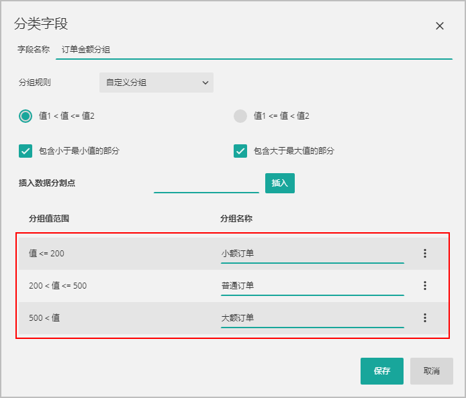This screenshot has height=398, width=466.
Task: Select radio option 值1 < 值 <= 值2
Action: pos(26,115)
